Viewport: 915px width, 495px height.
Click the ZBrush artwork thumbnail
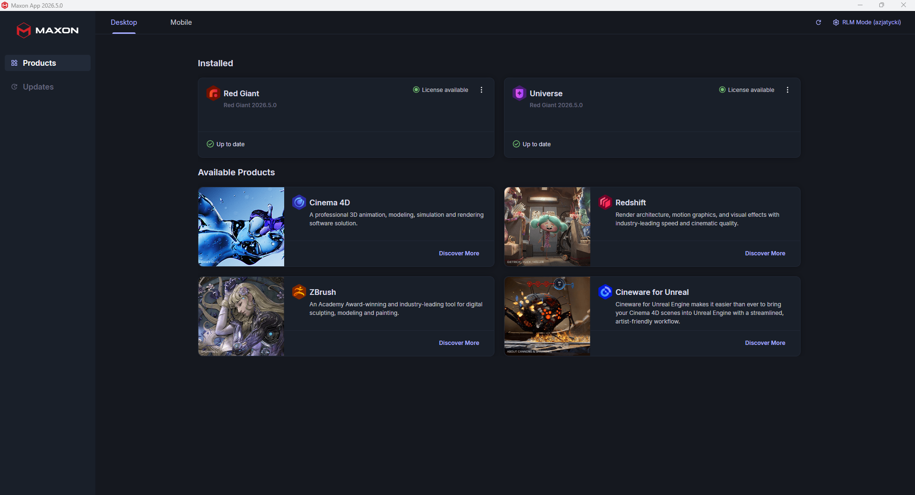[241, 316]
